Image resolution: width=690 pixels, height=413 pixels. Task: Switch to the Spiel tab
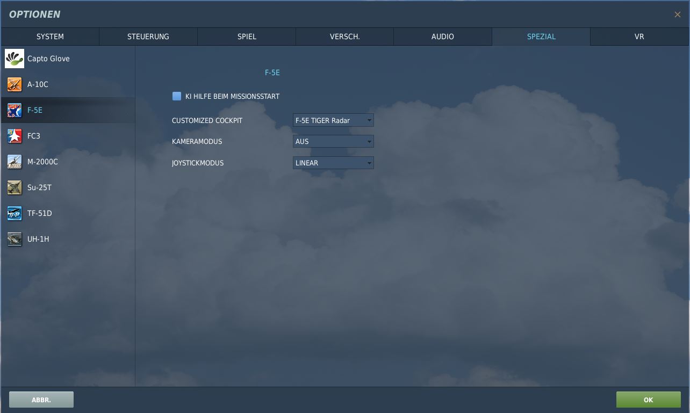pos(247,37)
